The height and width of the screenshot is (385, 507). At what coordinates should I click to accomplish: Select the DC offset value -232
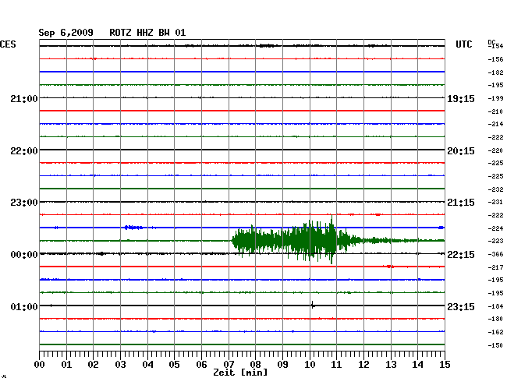[x=495, y=189]
